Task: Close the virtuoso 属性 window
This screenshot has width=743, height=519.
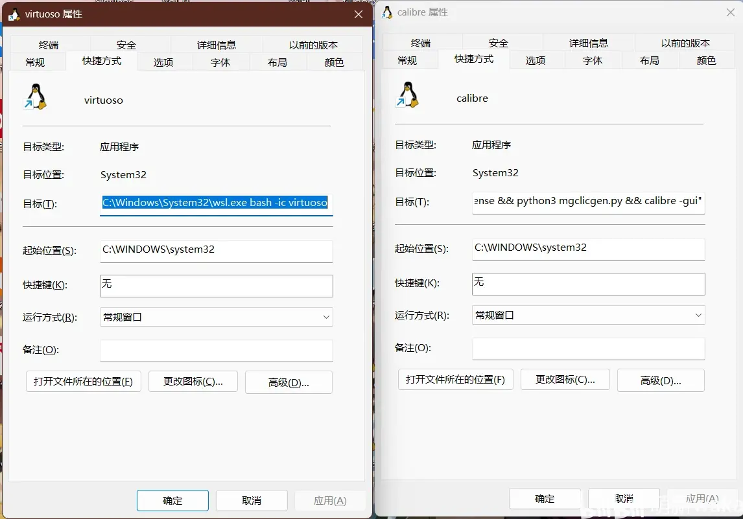Action: pyautogui.click(x=359, y=15)
